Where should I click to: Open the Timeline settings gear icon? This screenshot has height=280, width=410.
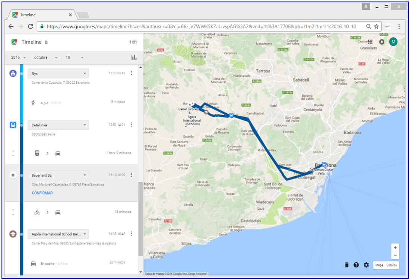tap(366, 265)
